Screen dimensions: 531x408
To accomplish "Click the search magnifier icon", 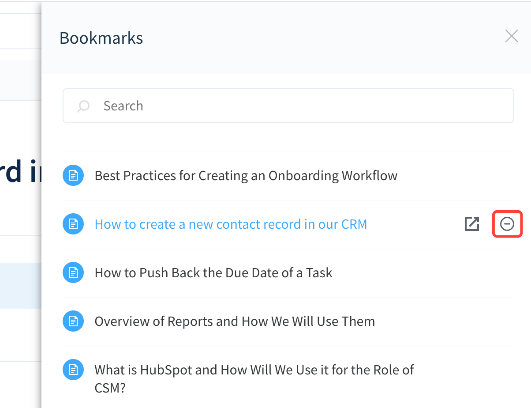I will pos(83,106).
